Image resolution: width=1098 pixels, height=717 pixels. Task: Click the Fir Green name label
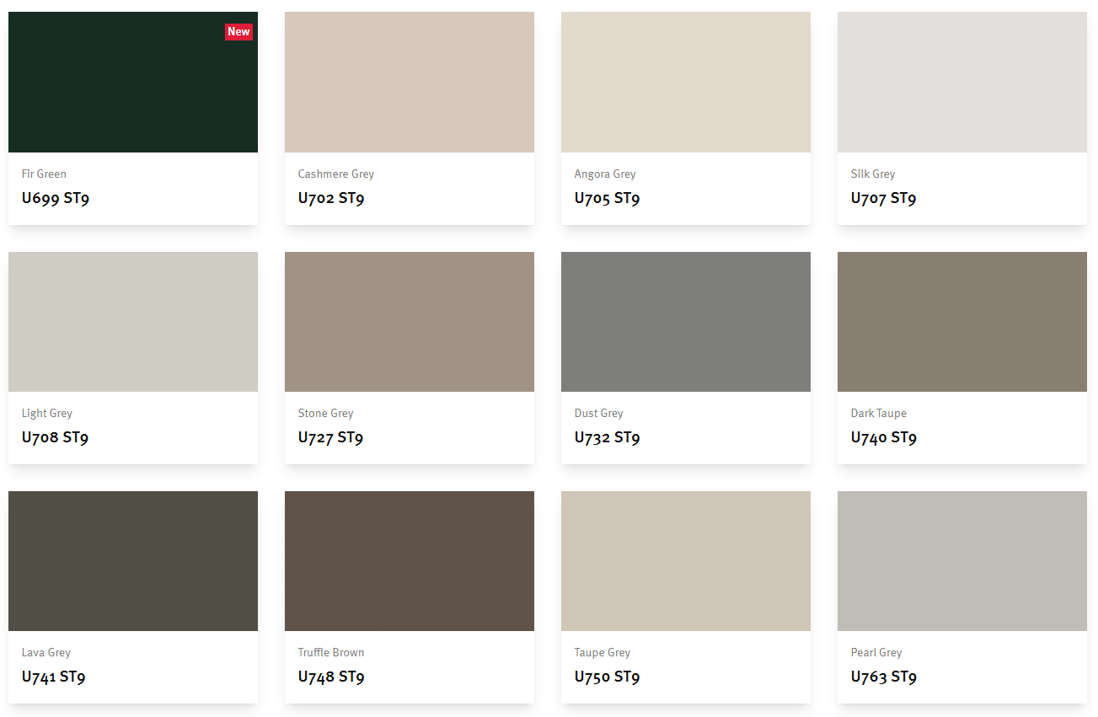pyautogui.click(x=44, y=174)
